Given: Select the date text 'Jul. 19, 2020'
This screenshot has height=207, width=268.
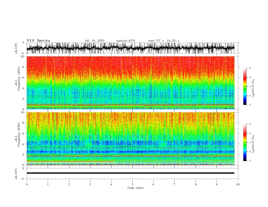Looking at the screenshot, I should (94, 41).
